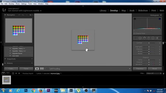Open Premiere Pro from the Windows taskbar
Screen dimensions: 166x93
[49, 91]
